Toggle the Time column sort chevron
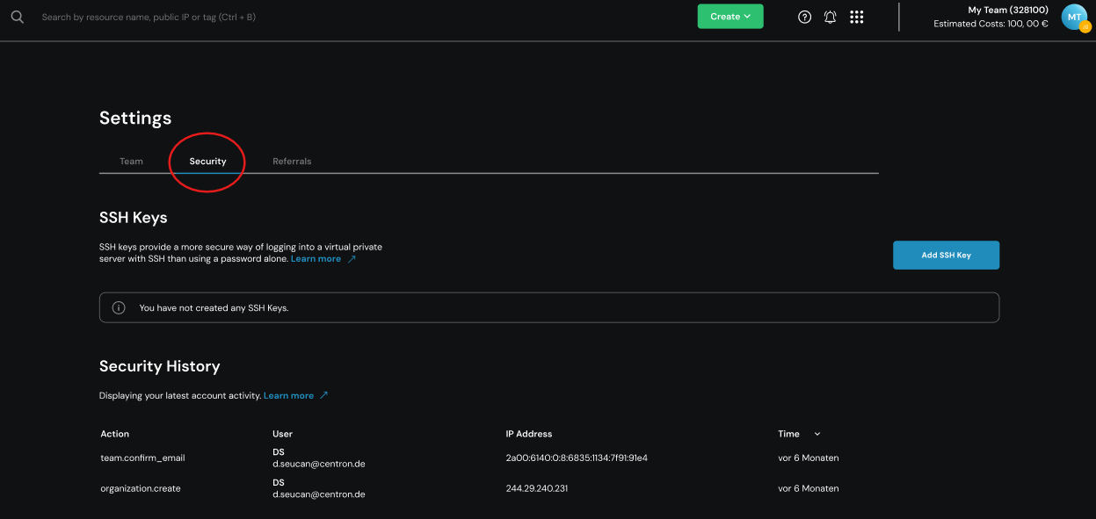The height and width of the screenshot is (519, 1096). pyautogui.click(x=817, y=434)
